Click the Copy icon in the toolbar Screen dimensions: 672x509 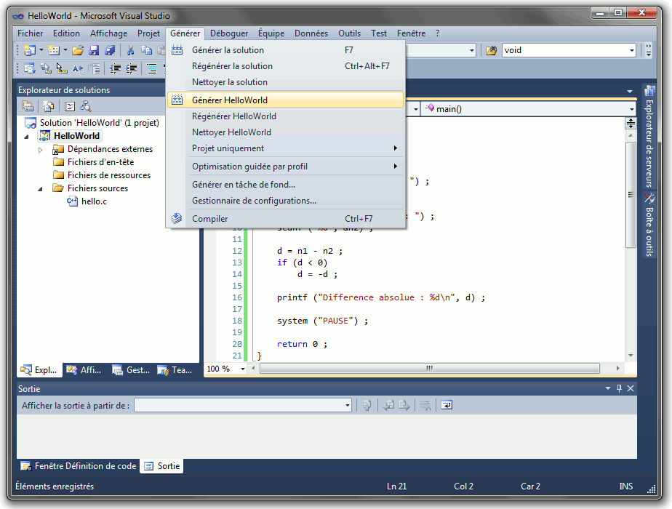(x=147, y=51)
